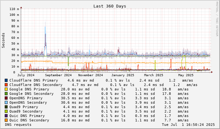Click the Quad9 Primary dark green swatch
The width and height of the screenshot is (220, 129).
tap(6, 107)
